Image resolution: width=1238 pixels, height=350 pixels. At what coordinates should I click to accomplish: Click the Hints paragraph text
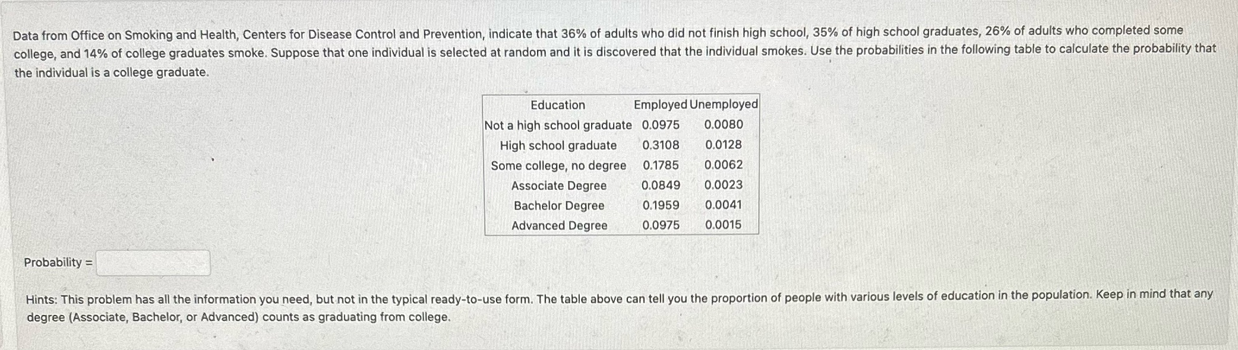tap(619, 306)
